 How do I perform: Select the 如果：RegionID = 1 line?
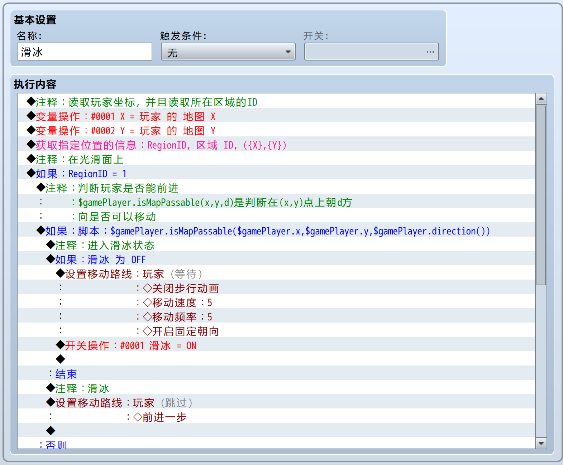276,173
